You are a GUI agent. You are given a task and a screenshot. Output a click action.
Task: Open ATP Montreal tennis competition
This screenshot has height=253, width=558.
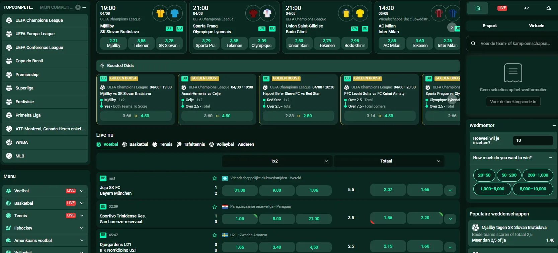click(x=45, y=129)
